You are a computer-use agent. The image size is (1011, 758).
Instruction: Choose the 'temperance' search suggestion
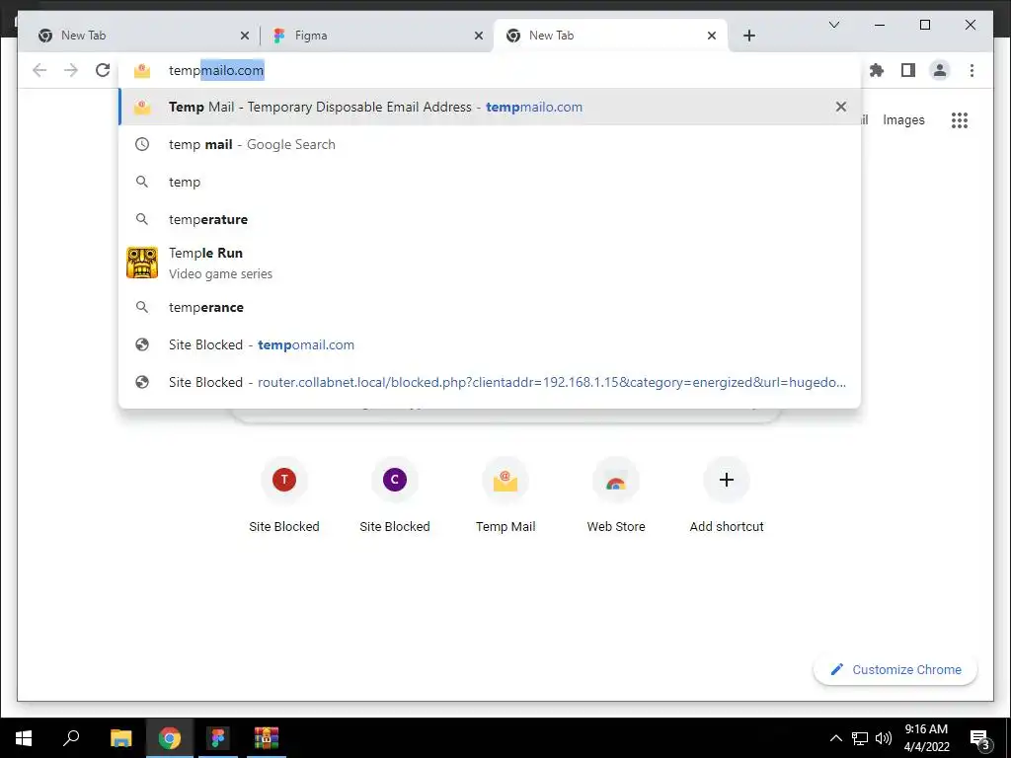(490, 307)
